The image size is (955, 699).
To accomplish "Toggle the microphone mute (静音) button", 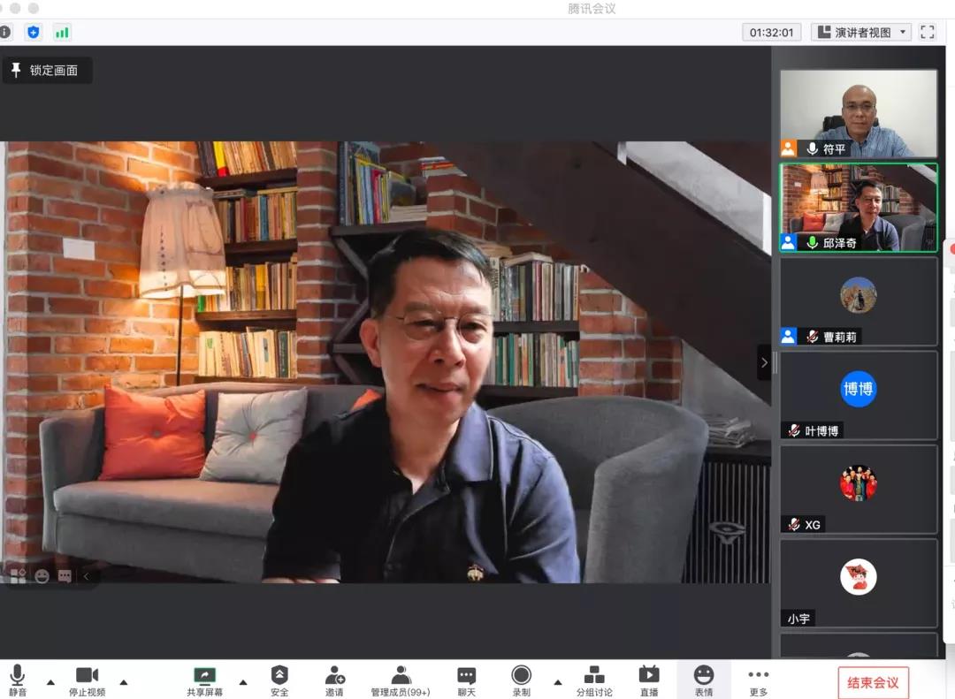I will tap(18, 676).
